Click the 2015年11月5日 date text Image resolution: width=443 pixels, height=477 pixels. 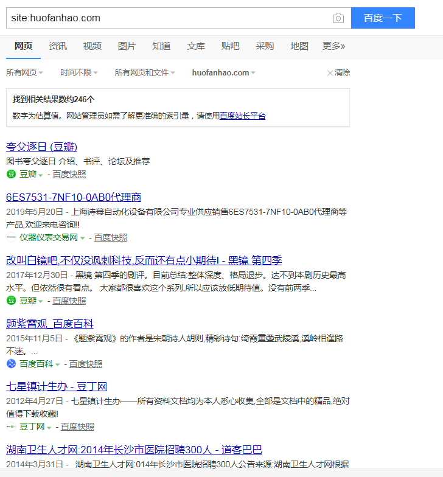pyautogui.click(x=34, y=338)
